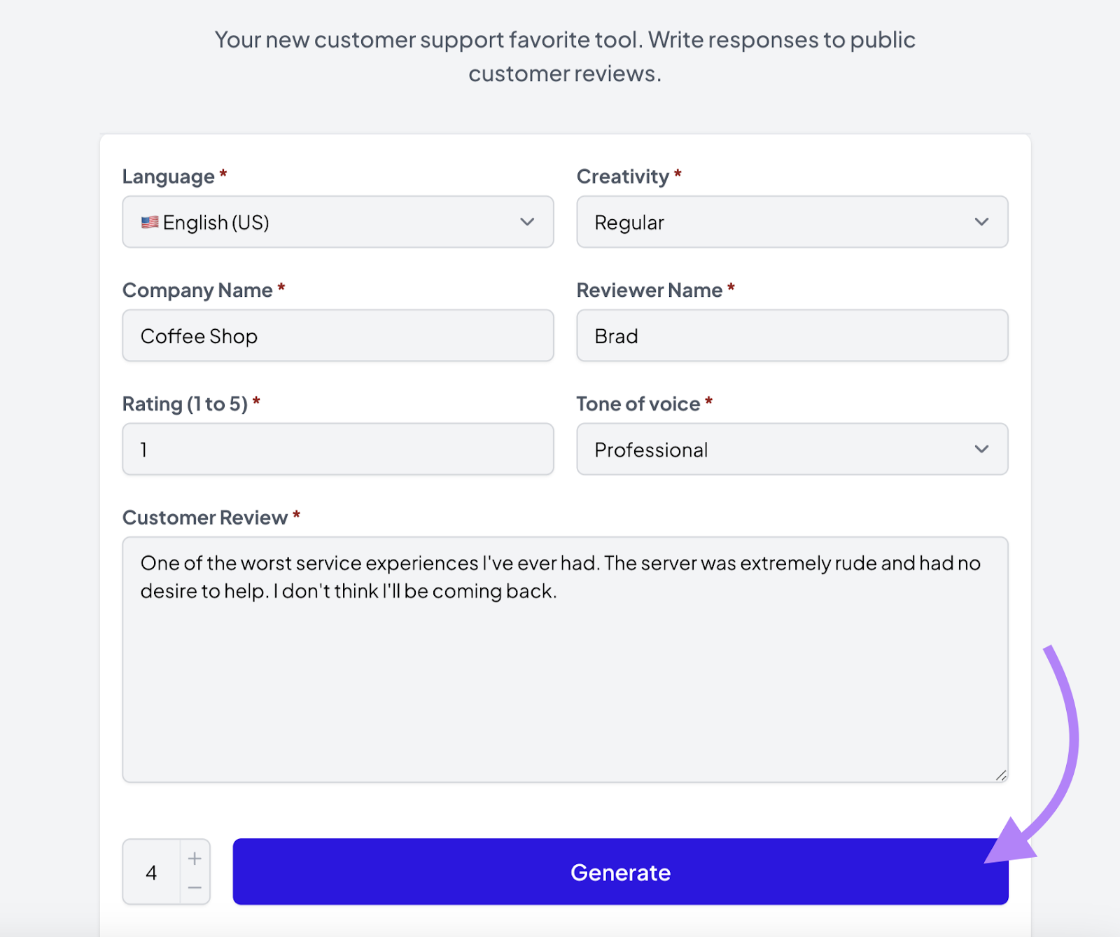Click the resize handle on the review textarea
This screenshot has width=1120, height=937.
(x=1000, y=775)
